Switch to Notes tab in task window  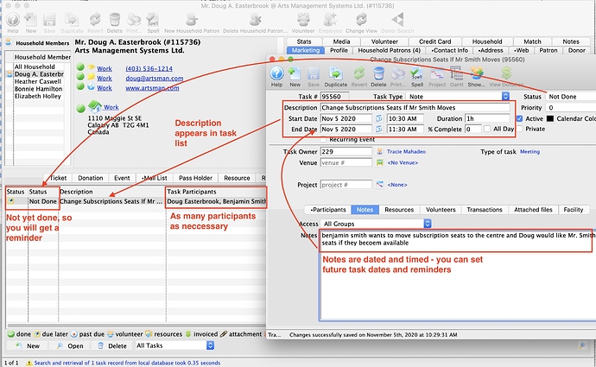click(365, 209)
